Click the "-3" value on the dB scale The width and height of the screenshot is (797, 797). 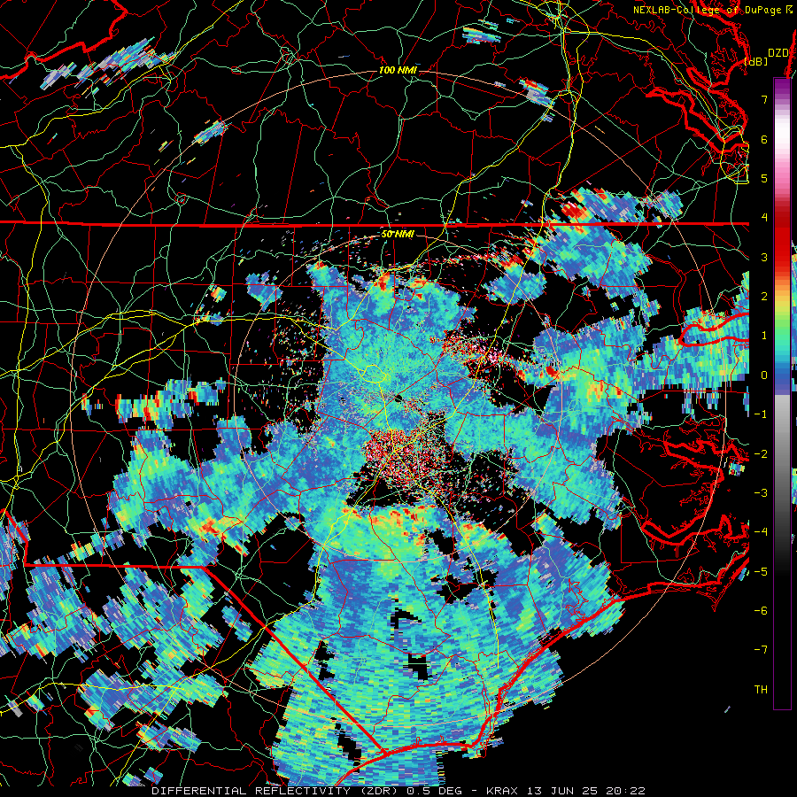pos(761,492)
